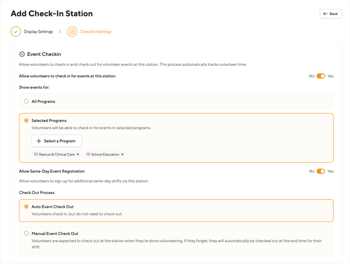Go to the Display Settings step
Viewport: 350px width, 264px height.
click(x=38, y=32)
